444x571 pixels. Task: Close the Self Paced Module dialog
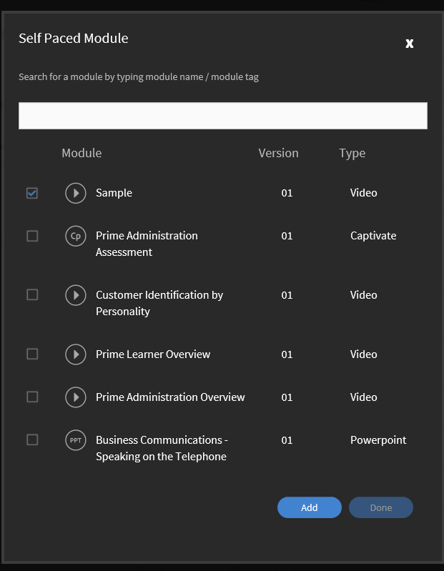[410, 44]
